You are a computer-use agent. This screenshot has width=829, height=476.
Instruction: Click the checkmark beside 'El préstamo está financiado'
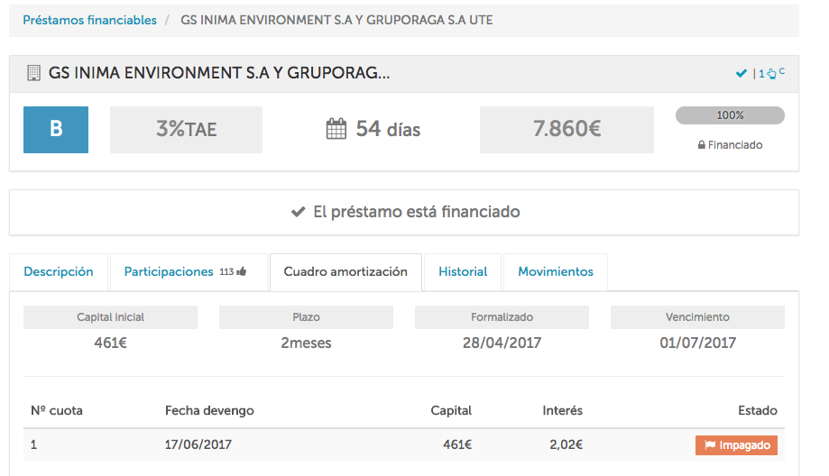point(298,213)
